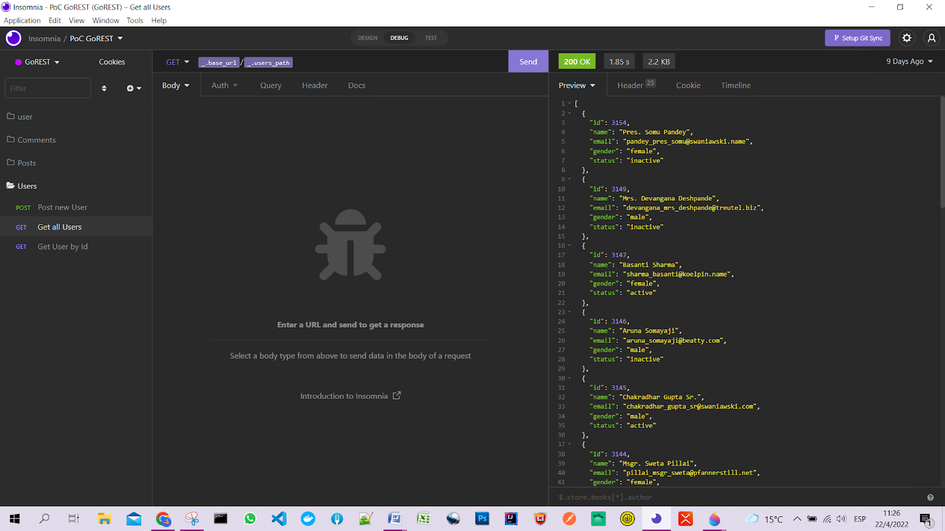Image resolution: width=945 pixels, height=531 pixels.
Task: Switch to the Timeline tab
Action: point(735,85)
